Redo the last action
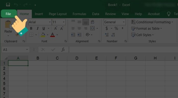This screenshot has width=178, height=98. pyautogui.click(x=26, y=5)
